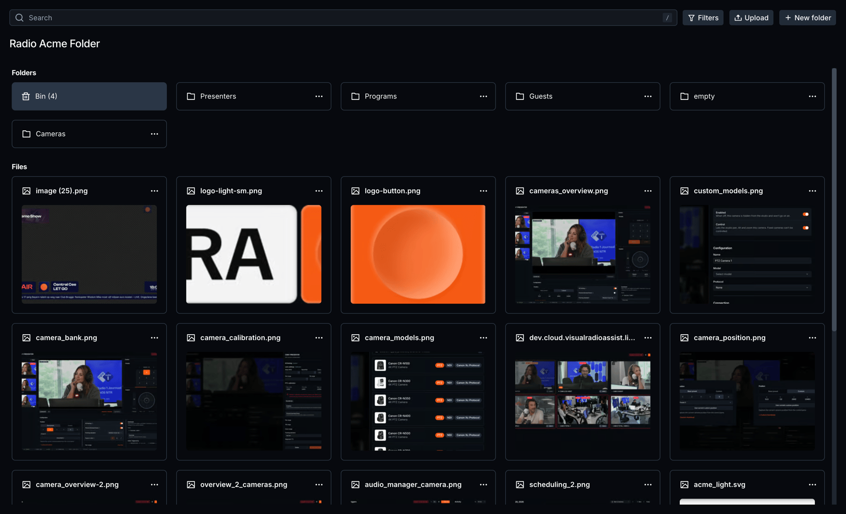Open more options for camera_models.png
The width and height of the screenshot is (846, 514).
pyautogui.click(x=483, y=338)
